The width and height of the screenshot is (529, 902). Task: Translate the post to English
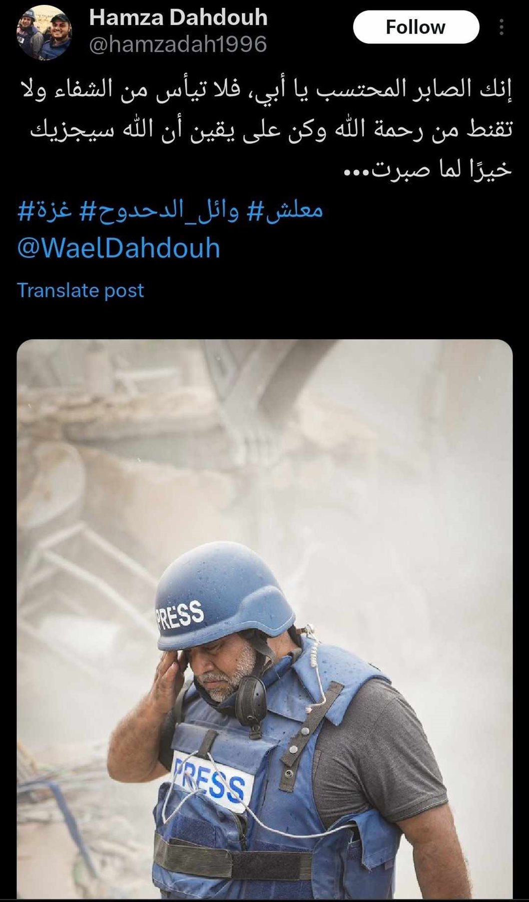tap(81, 290)
